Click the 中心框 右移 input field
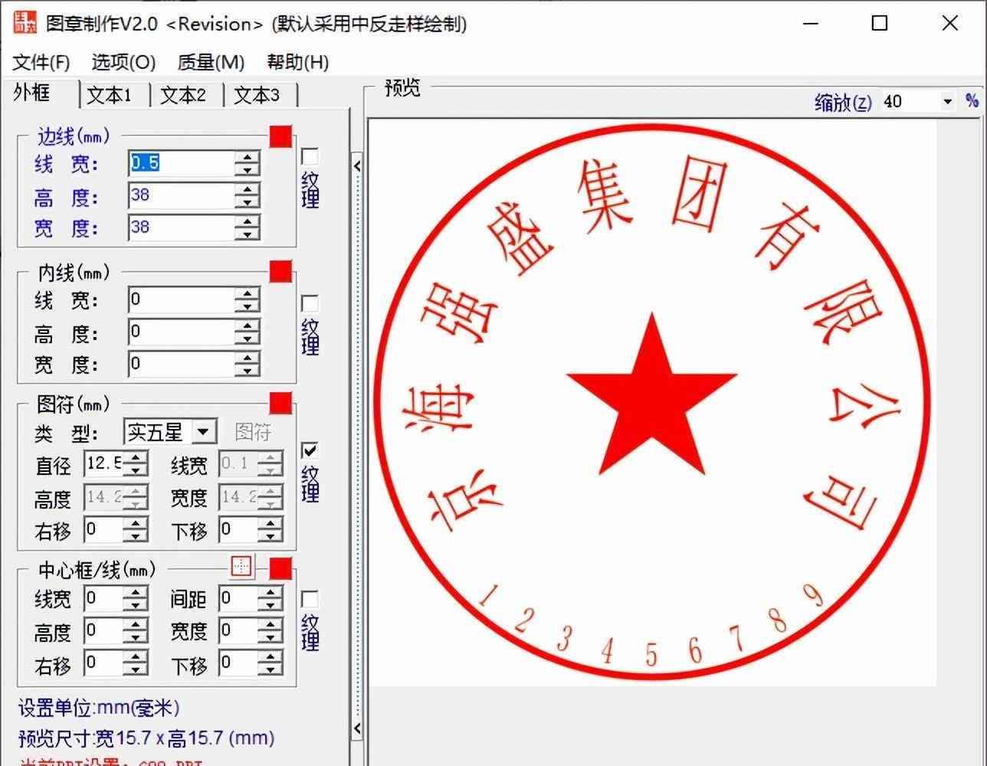This screenshot has width=987, height=766. [103, 663]
